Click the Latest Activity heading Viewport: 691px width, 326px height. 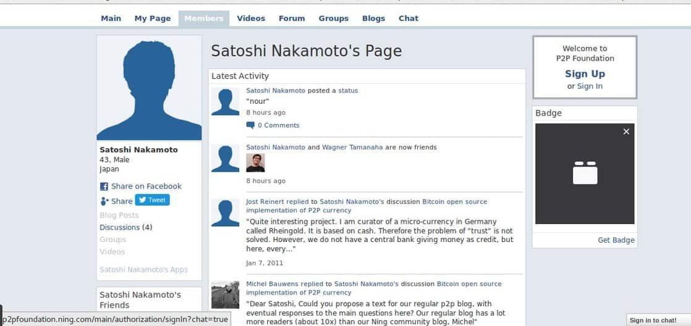[240, 76]
